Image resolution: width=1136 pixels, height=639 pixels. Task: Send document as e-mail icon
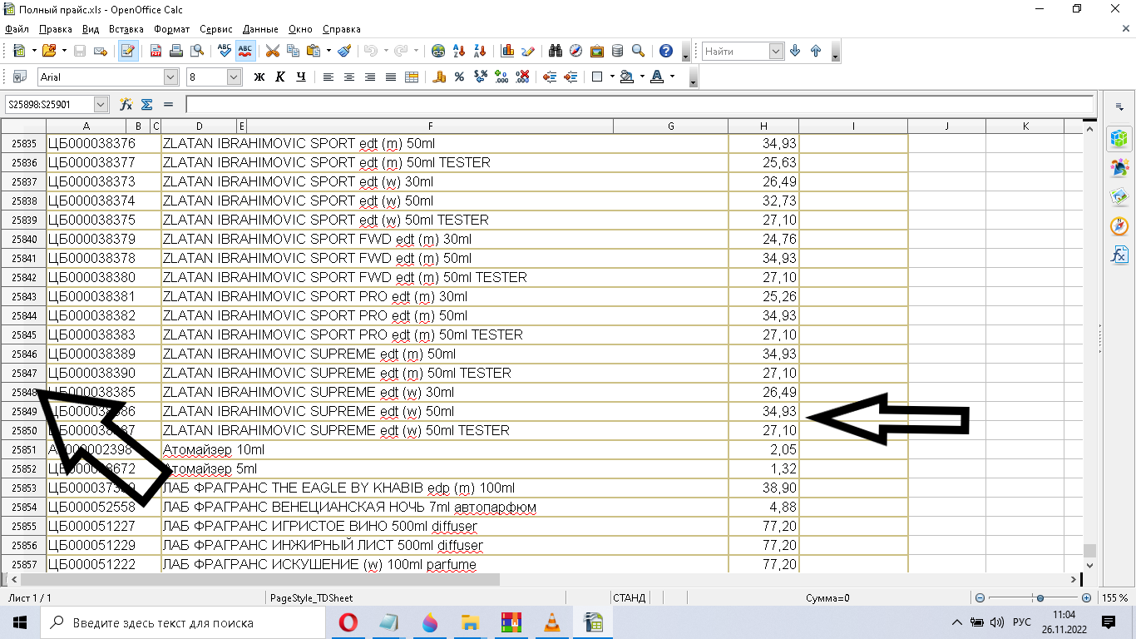(101, 51)
